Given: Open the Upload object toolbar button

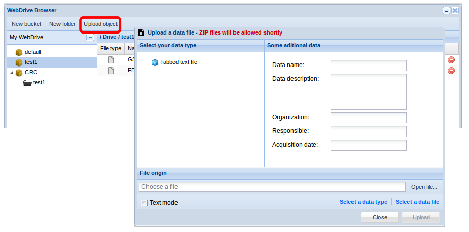Looking at the screenshot, I should coord(101,24).
